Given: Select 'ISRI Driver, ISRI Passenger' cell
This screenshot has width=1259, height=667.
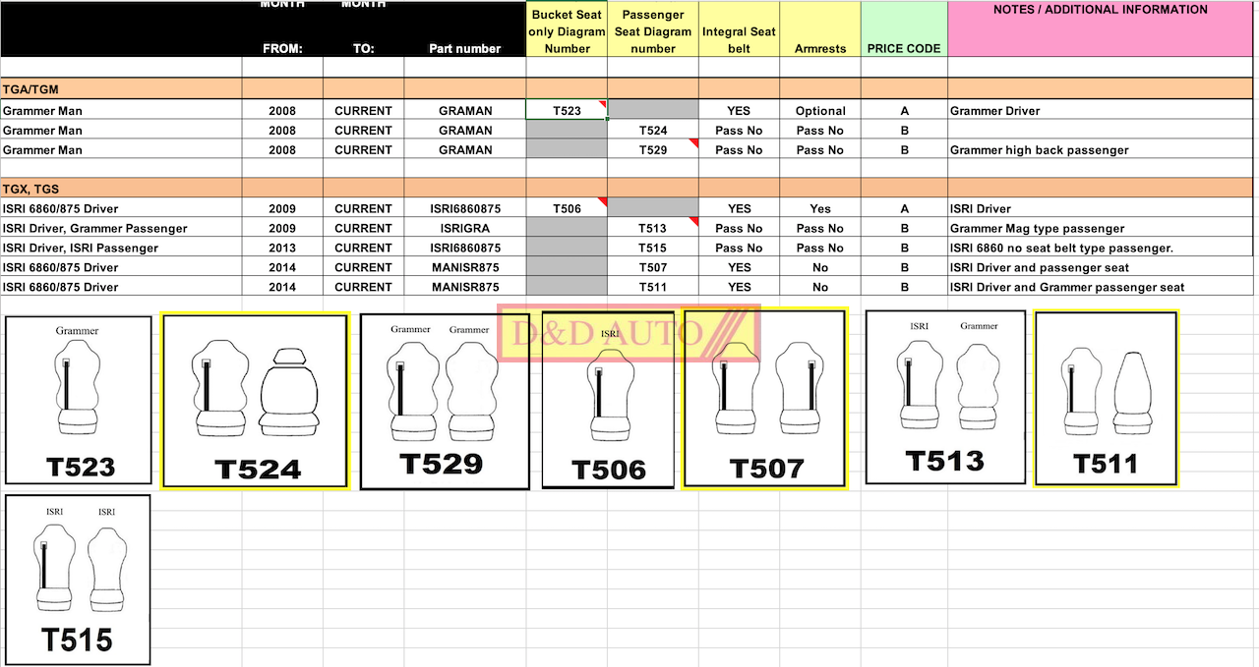Looking at the screenshot, I should (x=121, y=248).
